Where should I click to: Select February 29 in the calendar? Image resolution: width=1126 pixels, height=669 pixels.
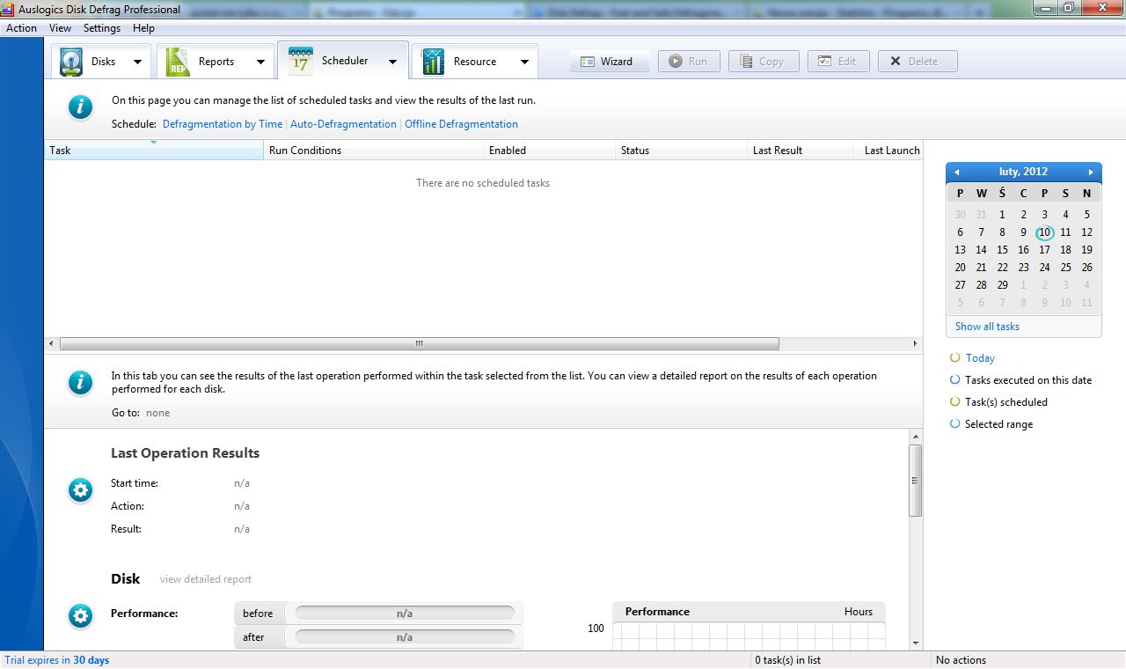[1002, 285]
